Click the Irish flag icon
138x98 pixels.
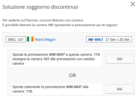pos(30,39)
